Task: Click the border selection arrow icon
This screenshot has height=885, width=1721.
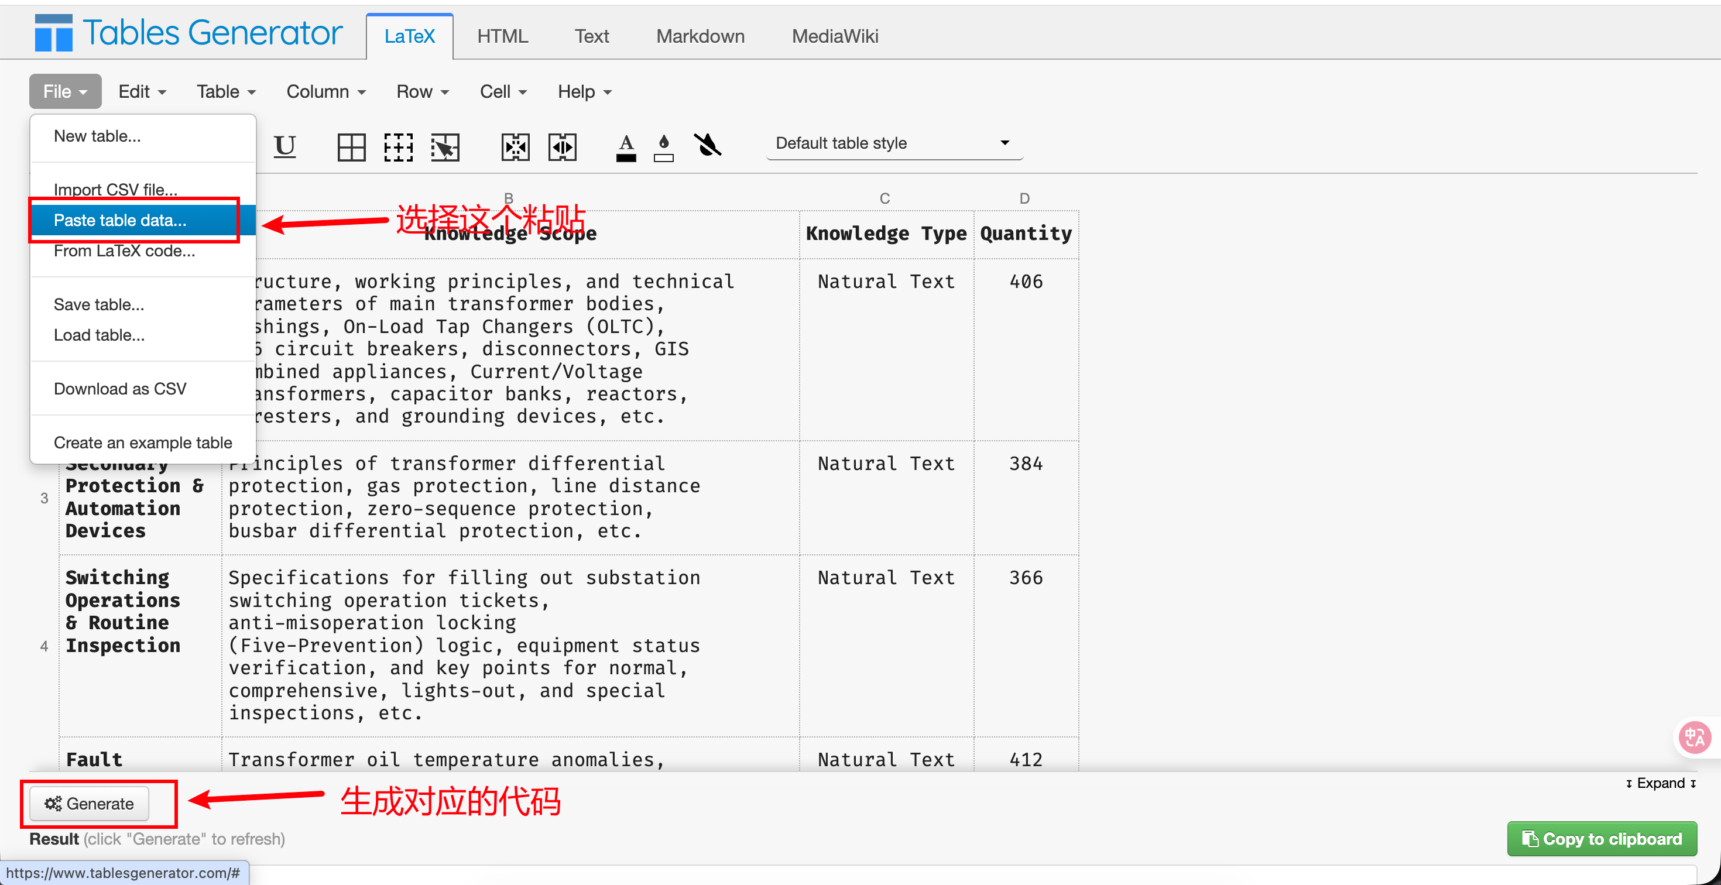Action: 445,147
